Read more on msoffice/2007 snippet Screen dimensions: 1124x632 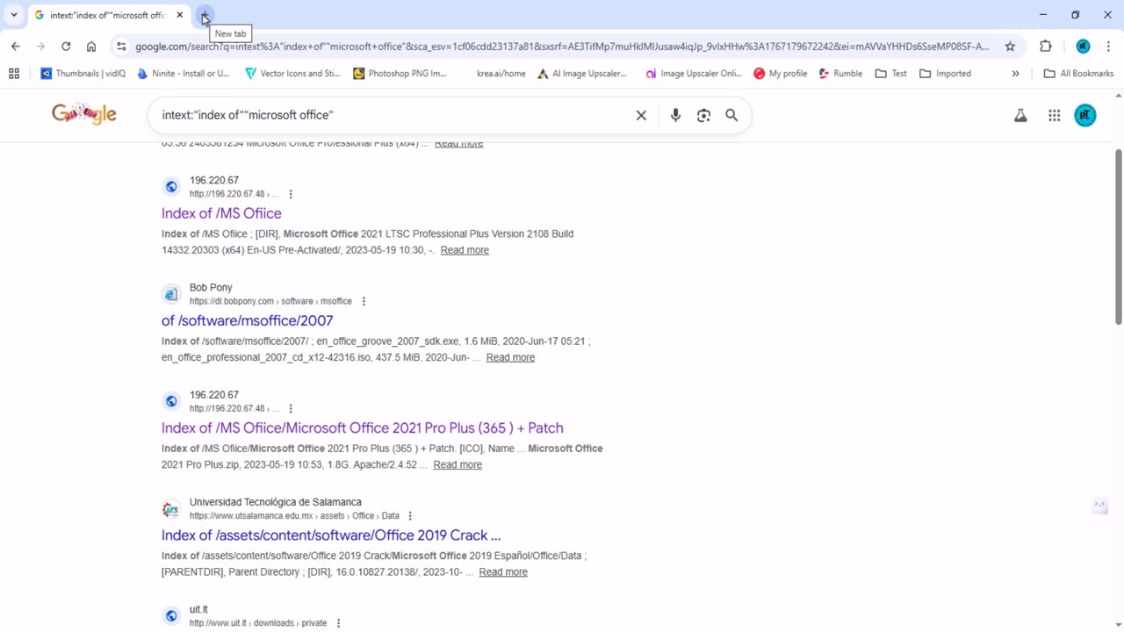tap(510, 357)
